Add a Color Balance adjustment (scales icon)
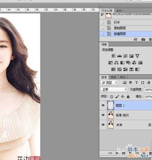 point(116,63)
